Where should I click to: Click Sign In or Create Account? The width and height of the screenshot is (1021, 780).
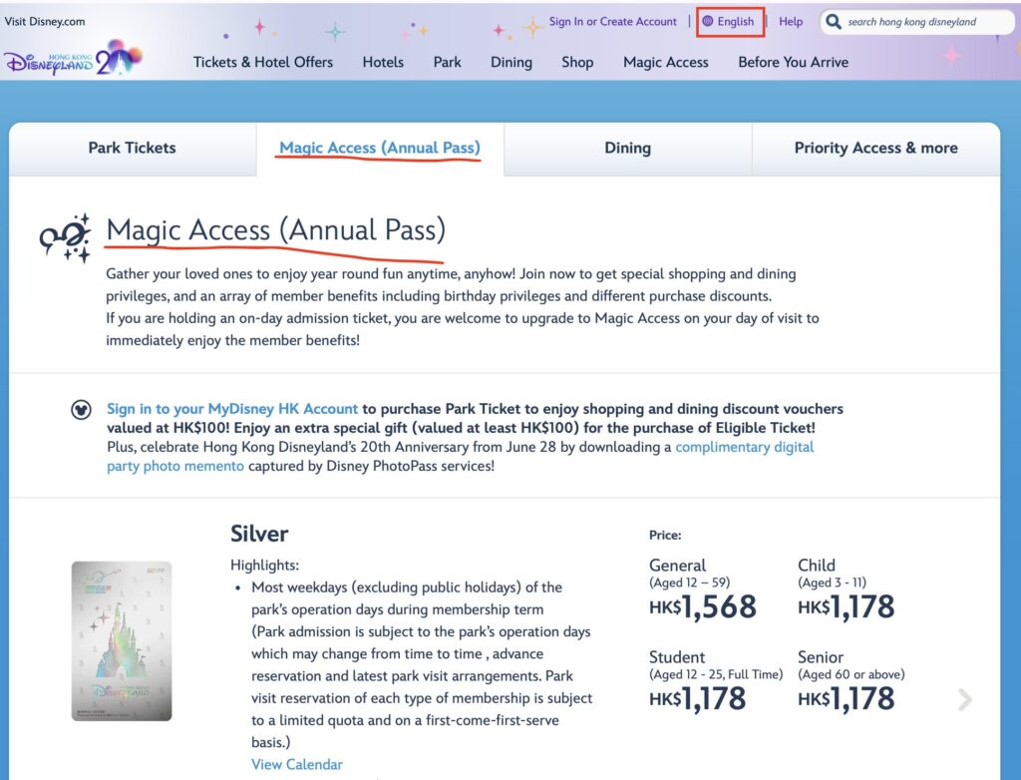(x=613, y=22)
